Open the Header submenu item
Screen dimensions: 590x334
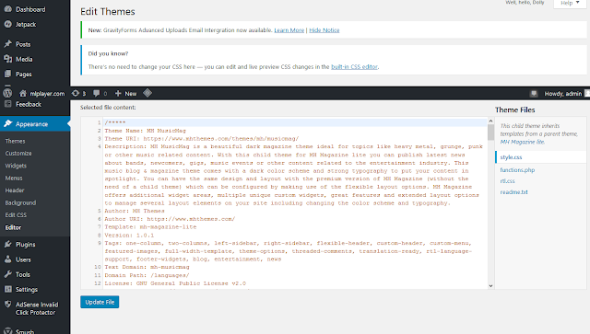click(x=15, y=190)
